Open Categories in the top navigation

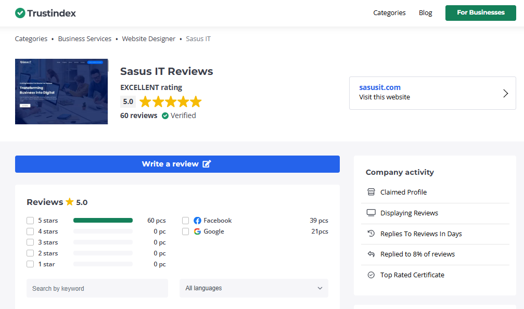click(x=389, y=13)
